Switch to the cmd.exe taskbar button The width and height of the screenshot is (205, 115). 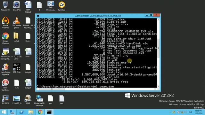[x=49, y=112]
